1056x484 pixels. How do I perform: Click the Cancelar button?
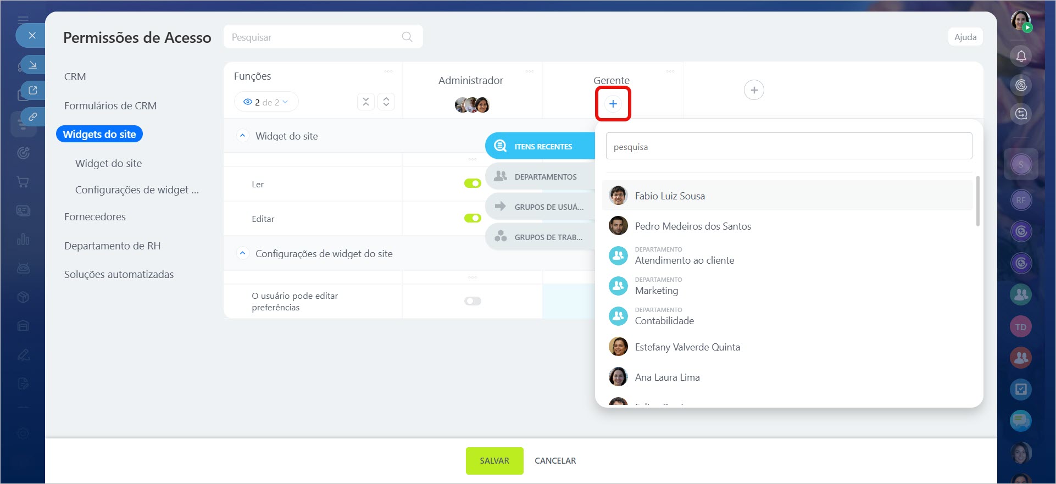555,461
